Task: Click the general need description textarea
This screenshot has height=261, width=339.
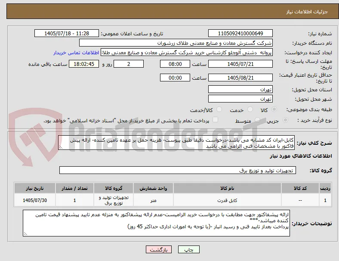Action: pos(176,143)
